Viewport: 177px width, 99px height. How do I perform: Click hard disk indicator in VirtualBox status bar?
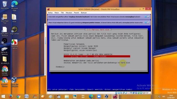116,93
